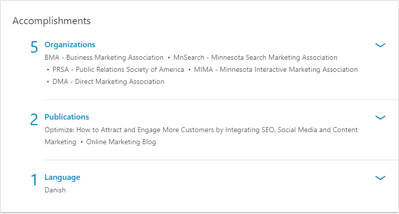This screenshot has width=399, height=214.
Task: Click the large number 2 beside Publications
Action: [x=34, y=120]
